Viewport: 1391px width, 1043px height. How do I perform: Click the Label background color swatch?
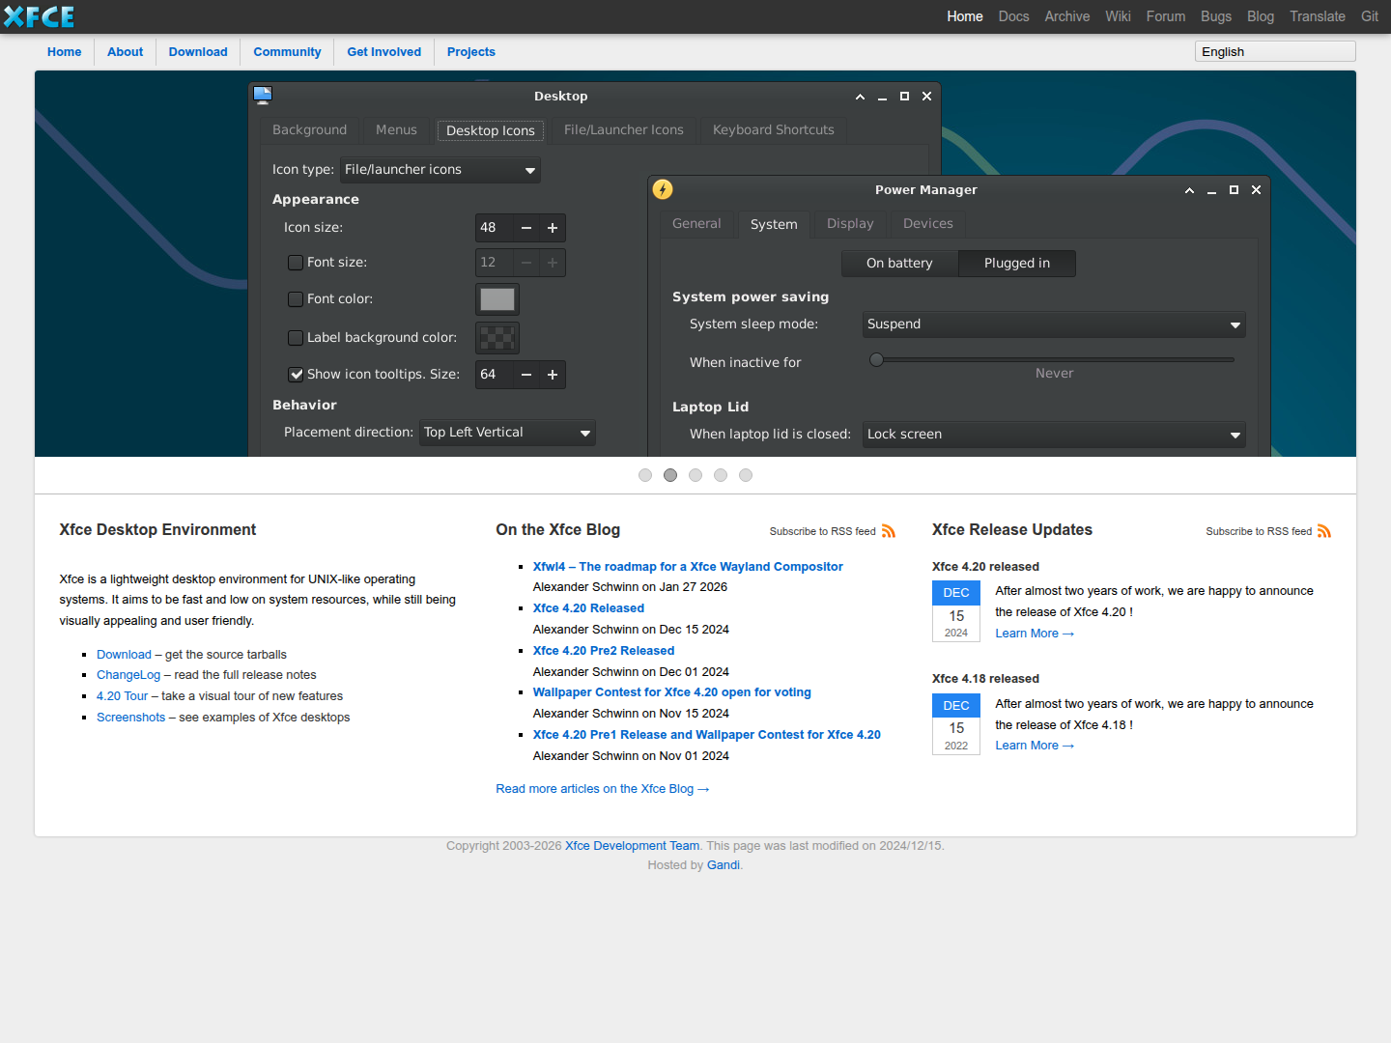(497, 338)
